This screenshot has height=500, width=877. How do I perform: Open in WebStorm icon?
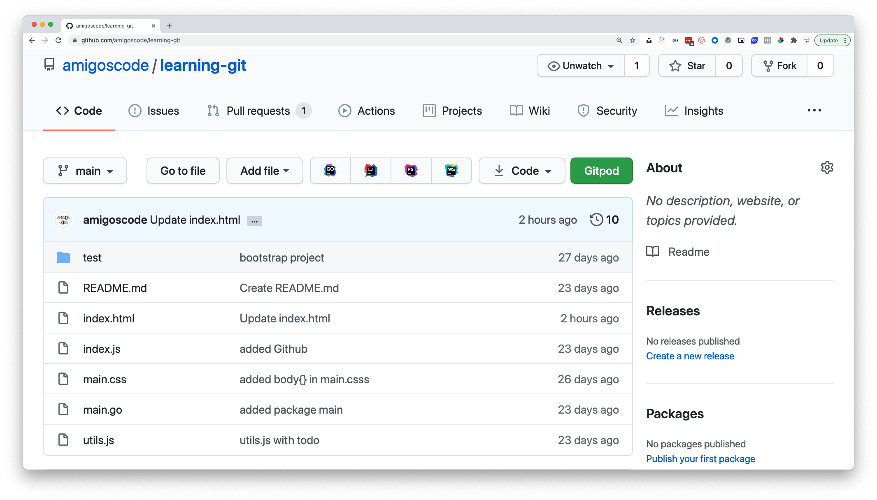[x=451, y=171]
